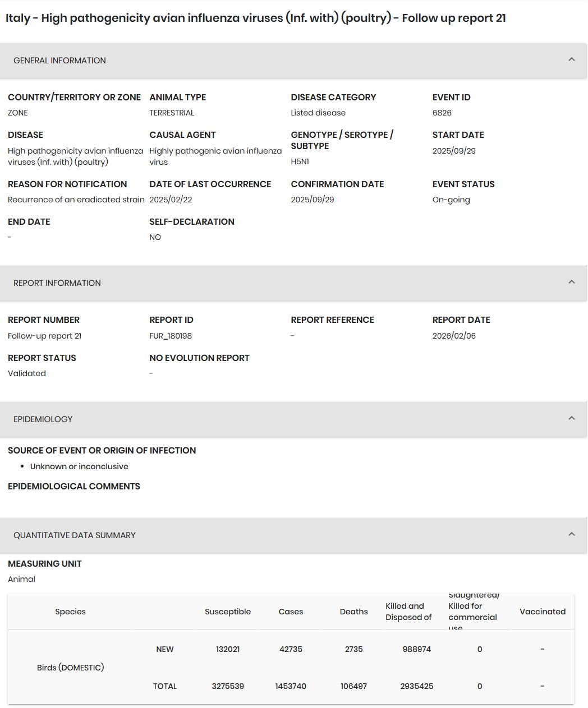Toggle the Epidemiology section chevron
This screenshot has width=588, height=708.
(x=571, y=418)
